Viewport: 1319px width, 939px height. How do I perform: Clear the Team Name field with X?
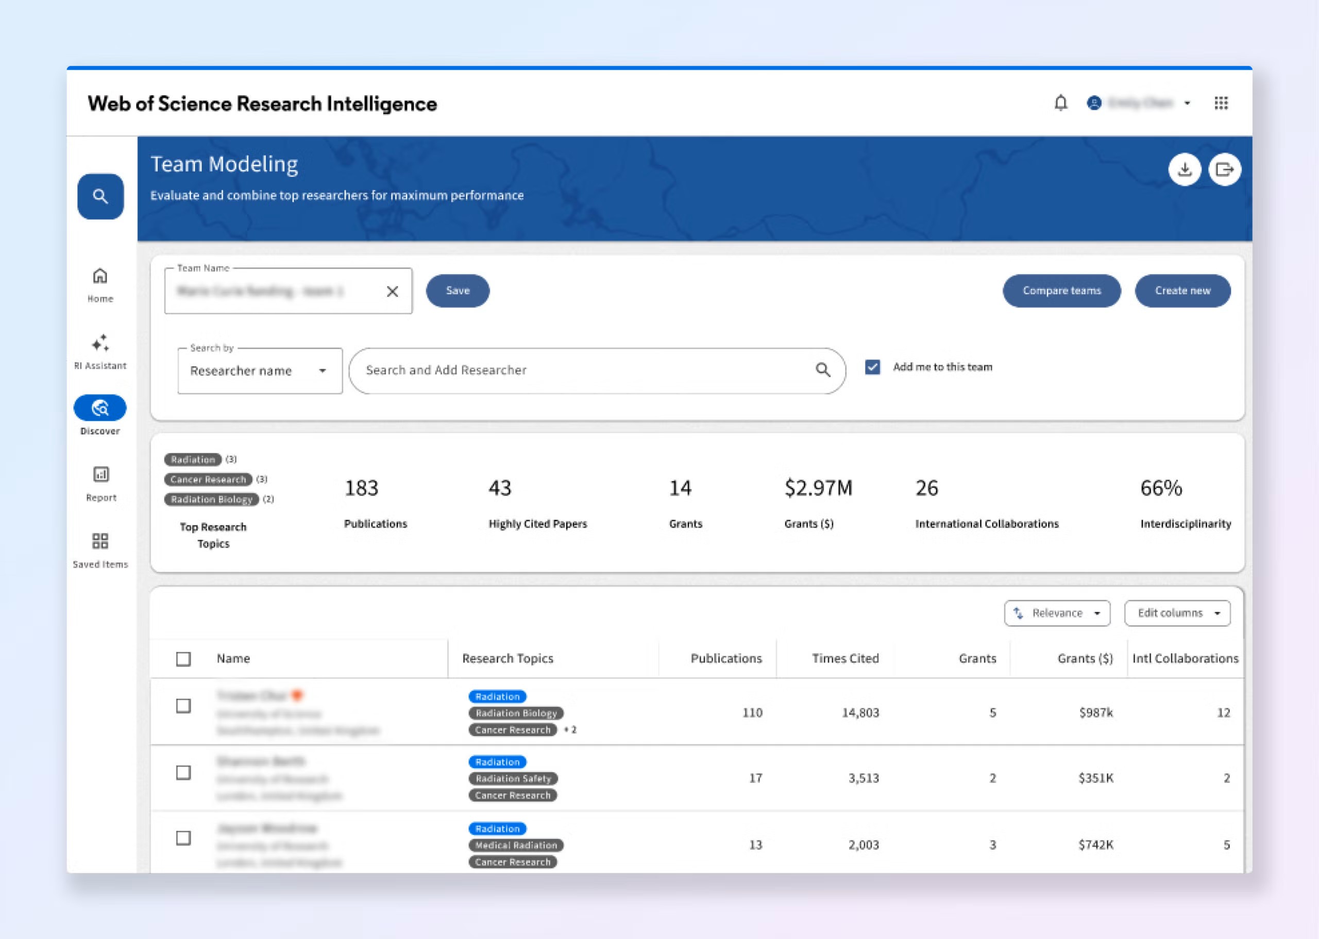pyautogui.click(x=393, y=292)
